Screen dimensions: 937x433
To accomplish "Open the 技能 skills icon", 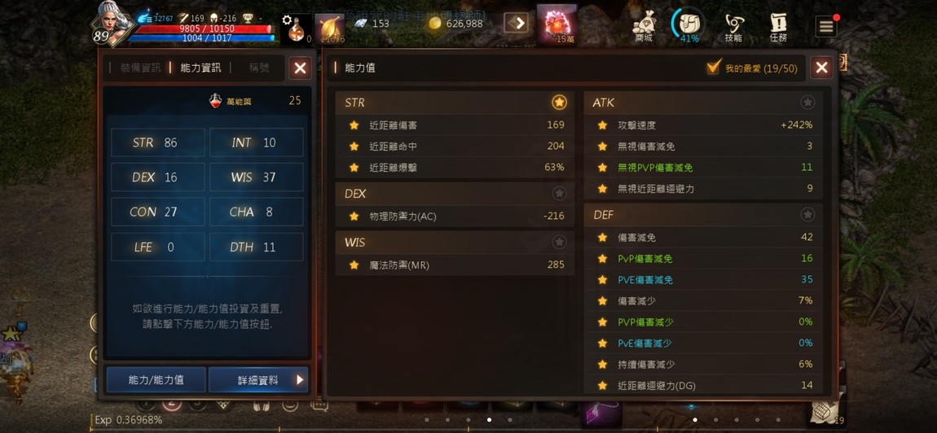I will (x=733, y=28).
